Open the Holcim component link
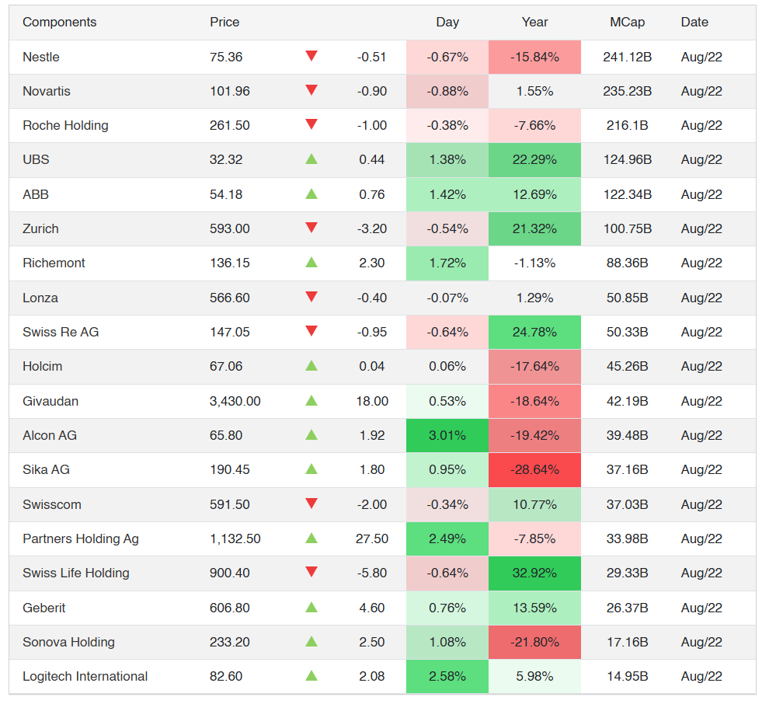This screenshot has width=769, height=704. point(43,367)
